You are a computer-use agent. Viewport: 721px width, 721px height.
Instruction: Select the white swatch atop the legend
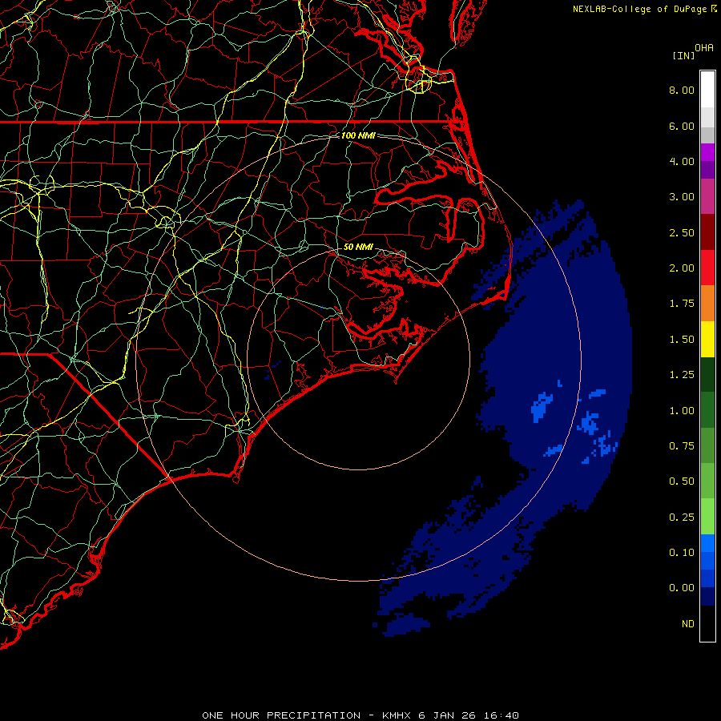tap(707, 90)
